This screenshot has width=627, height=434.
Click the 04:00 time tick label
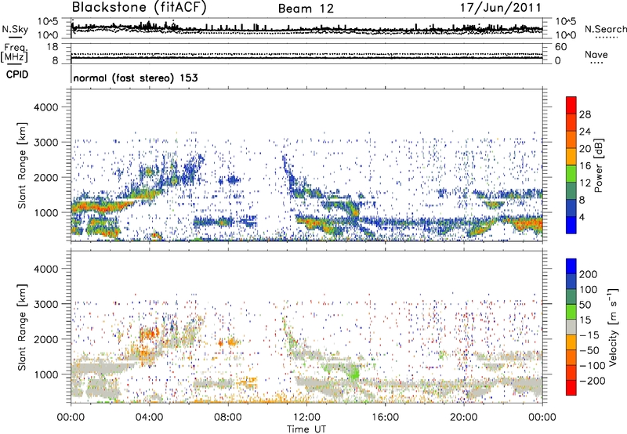(149, 418)
